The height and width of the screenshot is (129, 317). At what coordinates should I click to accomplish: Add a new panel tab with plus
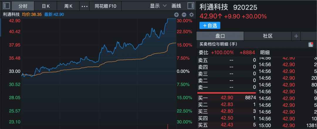[x=296, y=36]
